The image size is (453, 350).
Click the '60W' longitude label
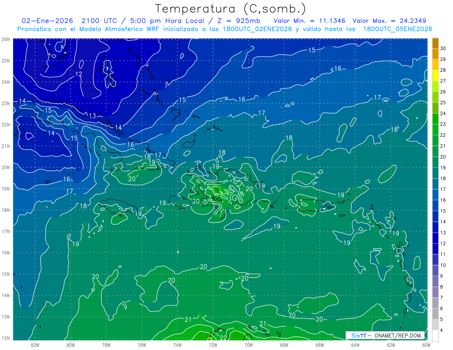pyautogui.click(x=427, y=345)
